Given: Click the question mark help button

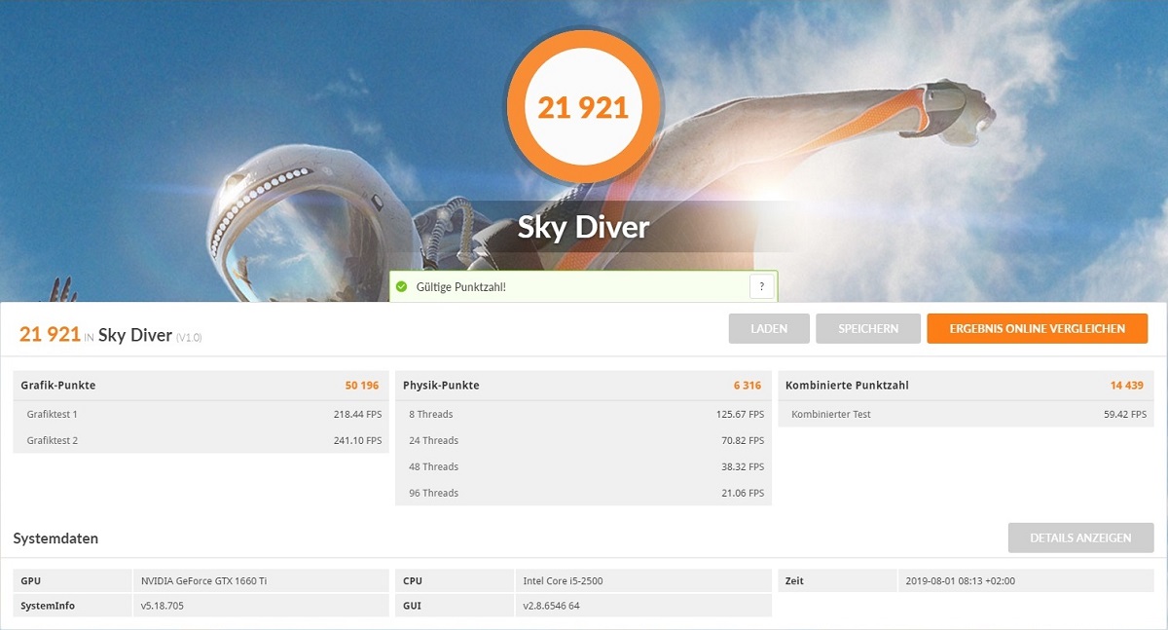Looking at the screenshot, I should [761, 286].
